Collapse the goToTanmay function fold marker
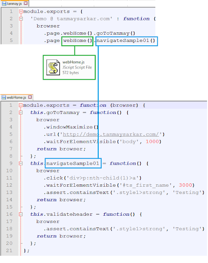208x263 pixels. coord(21,112)
